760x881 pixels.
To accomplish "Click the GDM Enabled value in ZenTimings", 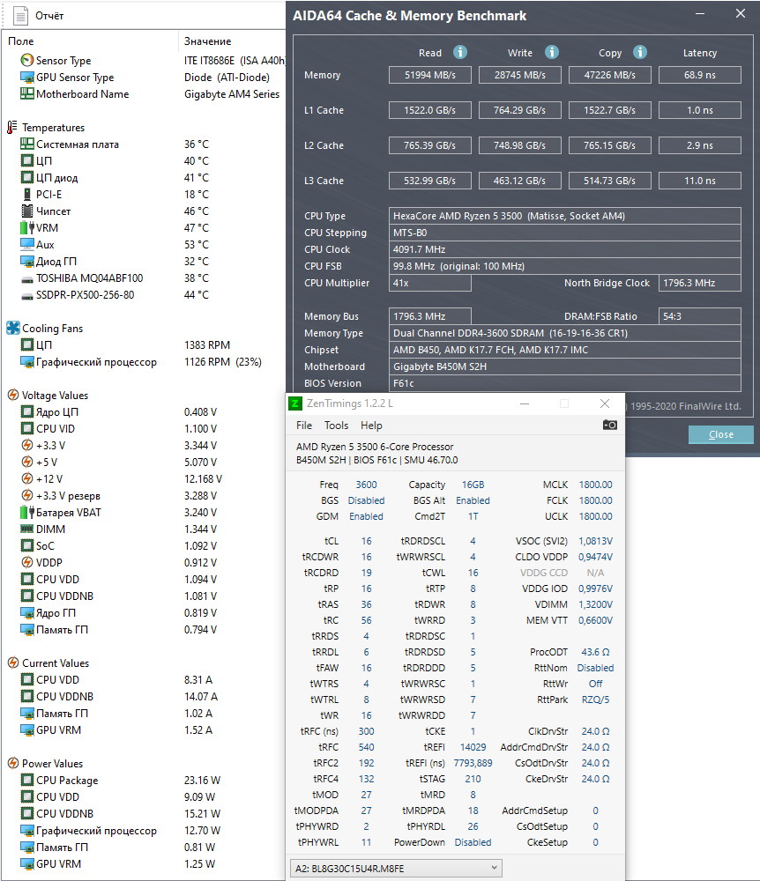I will click(x=366, y=516).
